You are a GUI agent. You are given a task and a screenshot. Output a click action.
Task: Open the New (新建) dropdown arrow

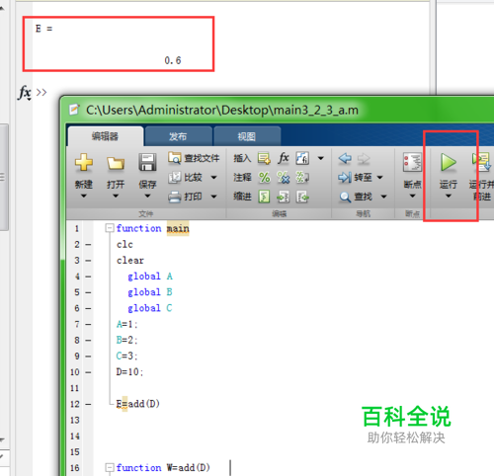coord(84,197)
